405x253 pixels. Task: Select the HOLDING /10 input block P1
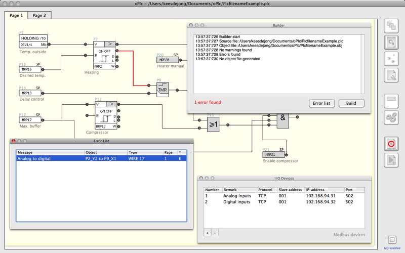pos(33,41)
